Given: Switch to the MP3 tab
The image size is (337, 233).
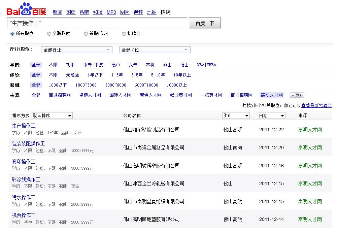Looking at the screenshot, I should click(x=111, y=12).
